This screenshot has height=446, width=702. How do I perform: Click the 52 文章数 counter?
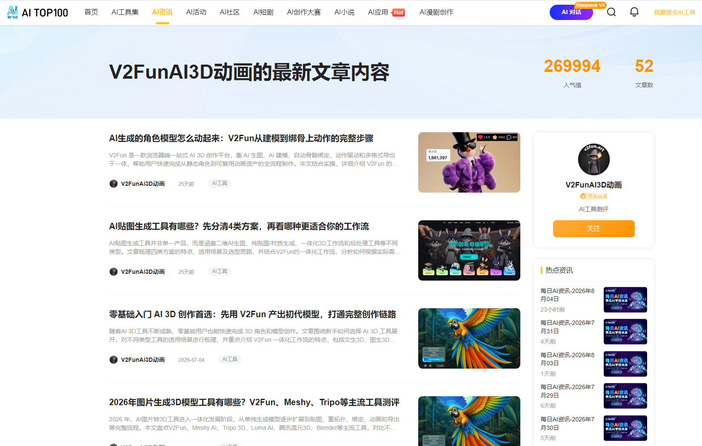coord(644,72)
